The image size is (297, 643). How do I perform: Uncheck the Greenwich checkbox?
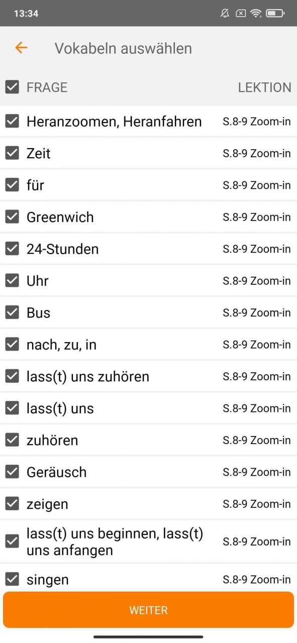12,217
